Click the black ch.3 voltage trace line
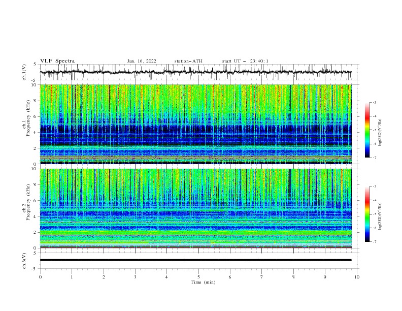 [195, 260]
